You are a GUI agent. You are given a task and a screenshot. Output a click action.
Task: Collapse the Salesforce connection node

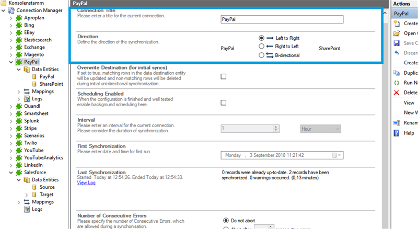11,172
